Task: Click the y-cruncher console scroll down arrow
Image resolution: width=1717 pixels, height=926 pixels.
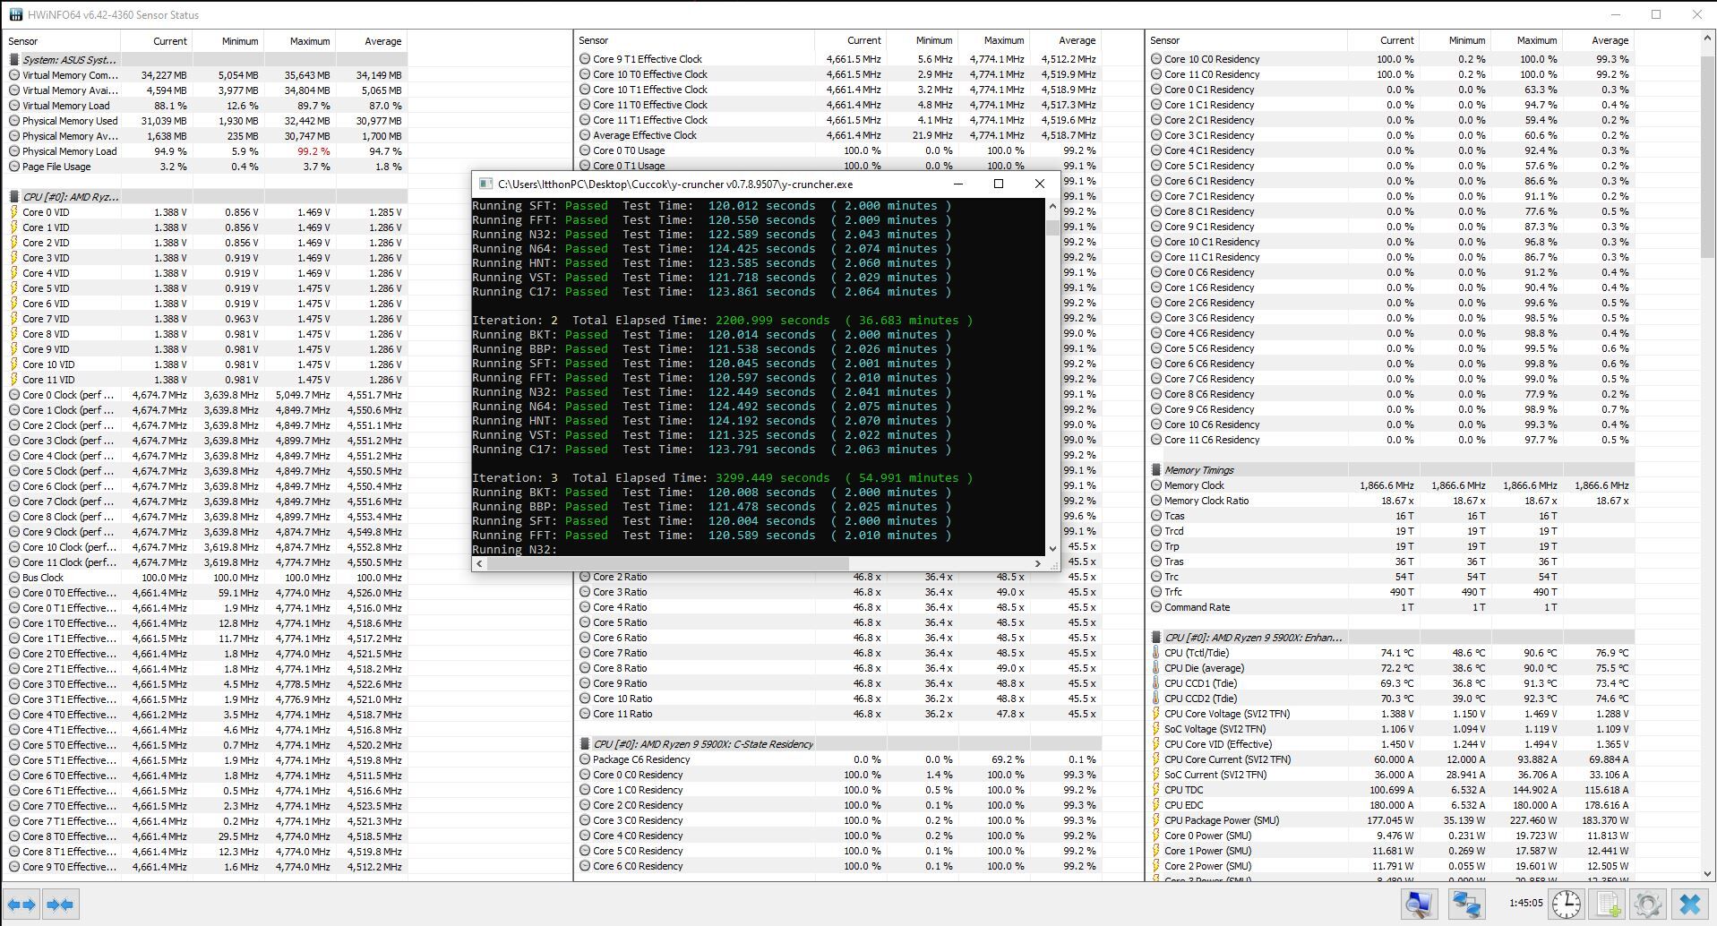Action: (1052, 548)
